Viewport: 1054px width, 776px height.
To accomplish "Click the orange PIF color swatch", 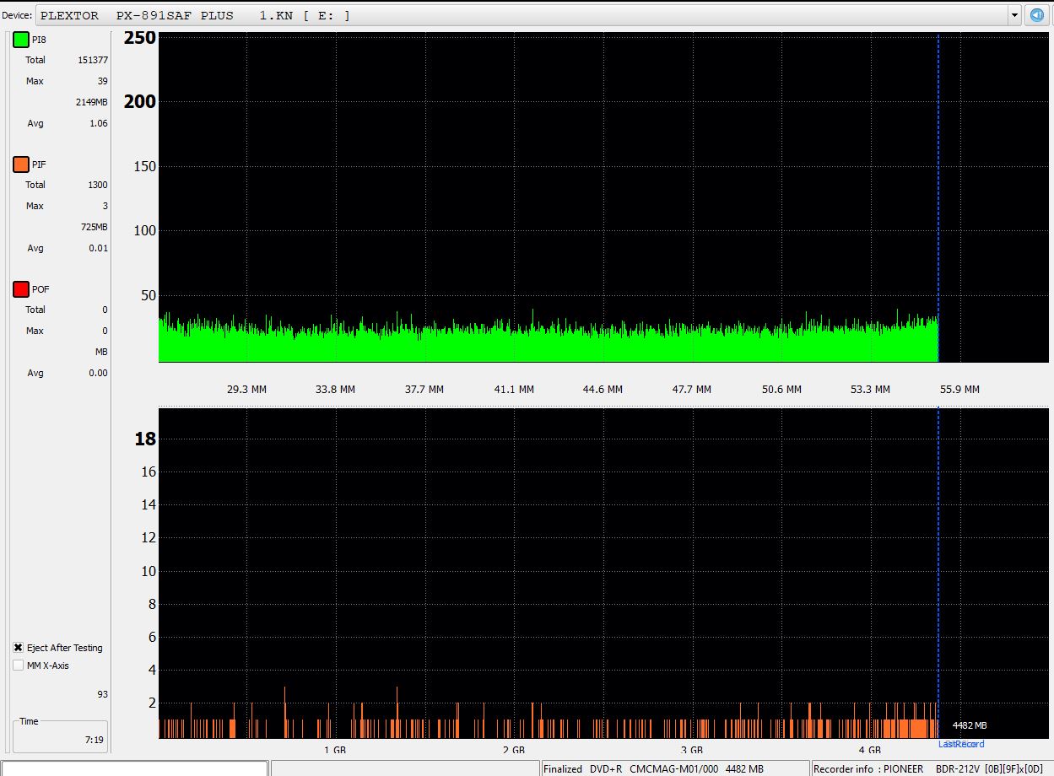I will (x=21, y=164).
